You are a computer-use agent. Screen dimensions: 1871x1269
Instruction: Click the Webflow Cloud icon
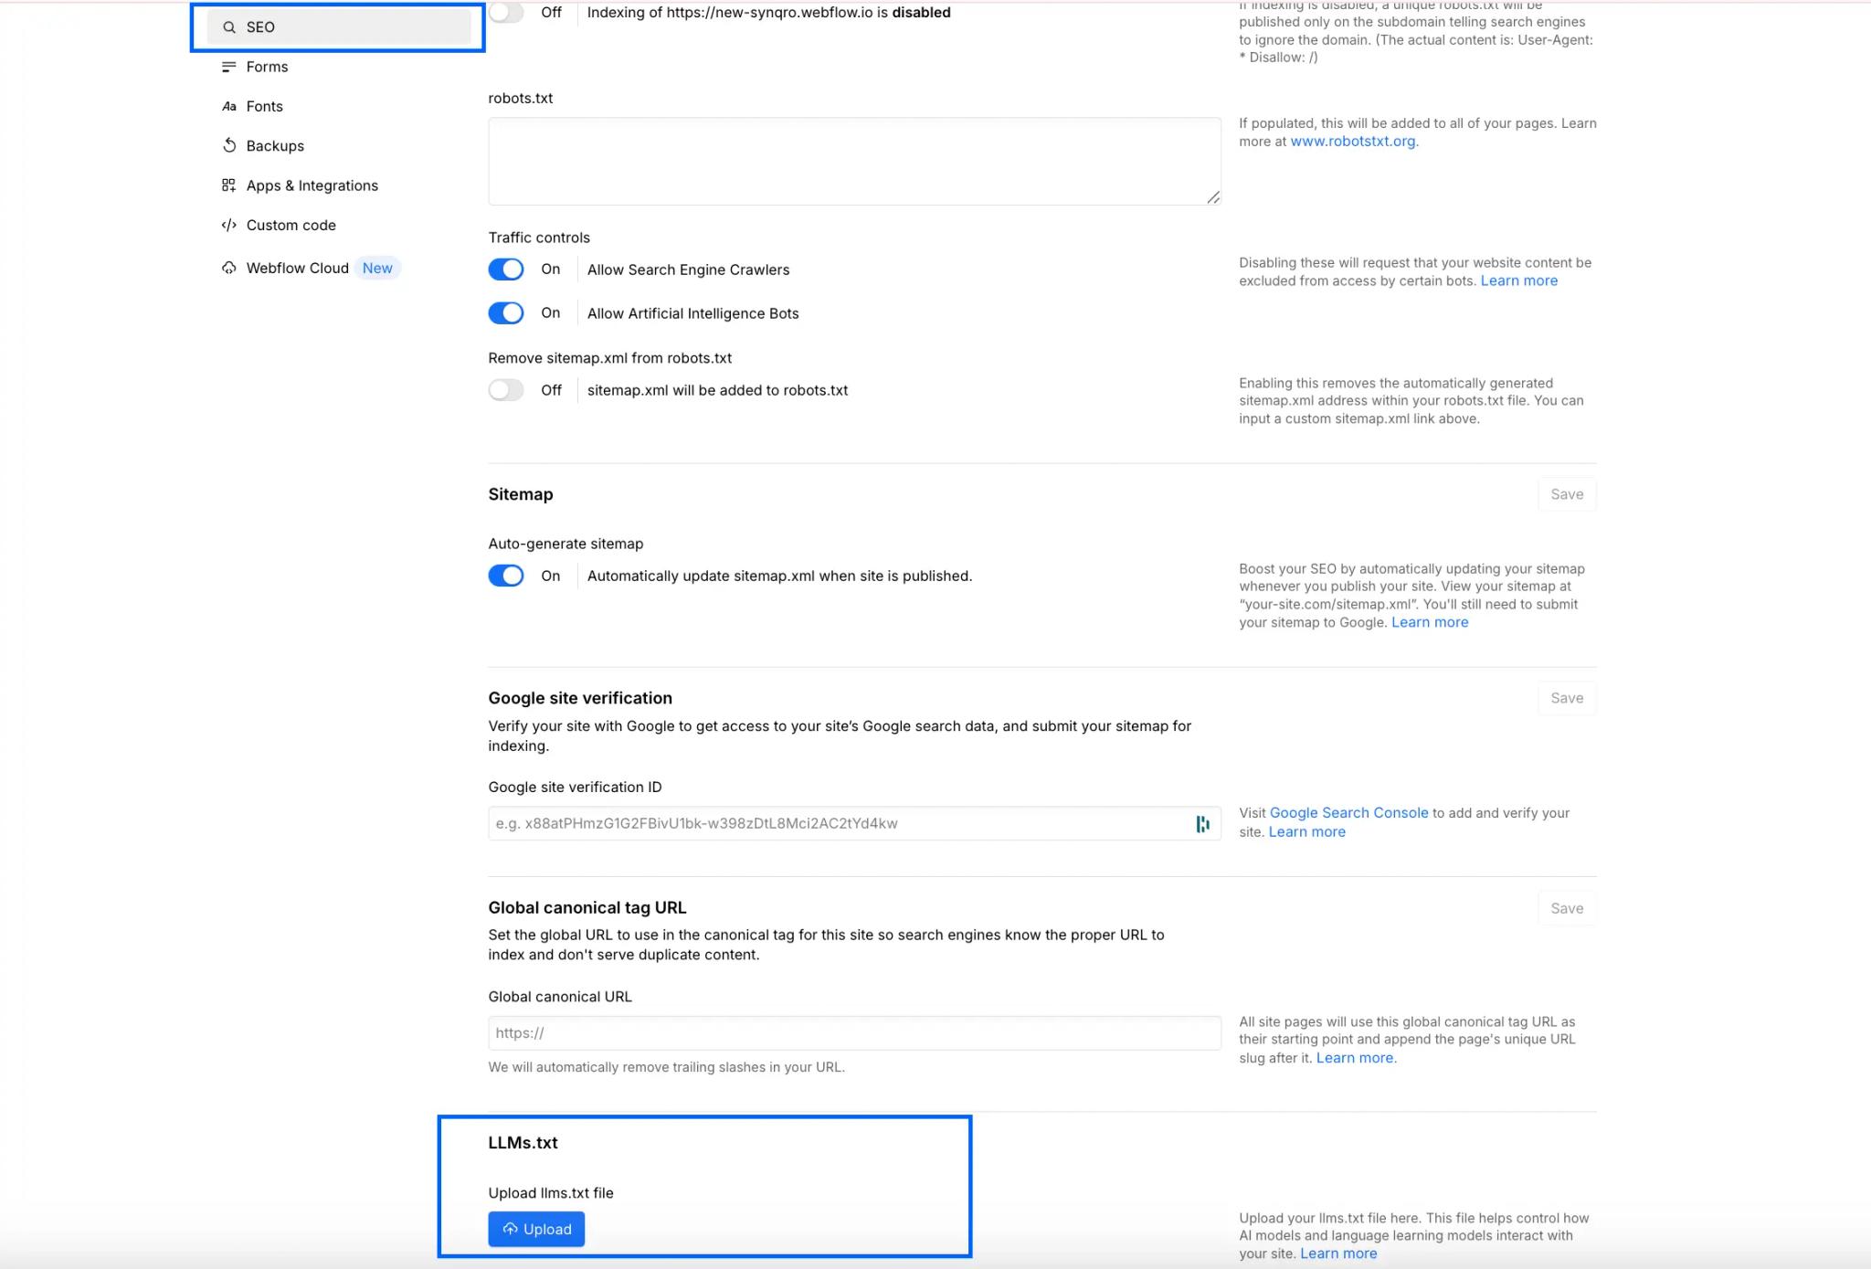229,268
